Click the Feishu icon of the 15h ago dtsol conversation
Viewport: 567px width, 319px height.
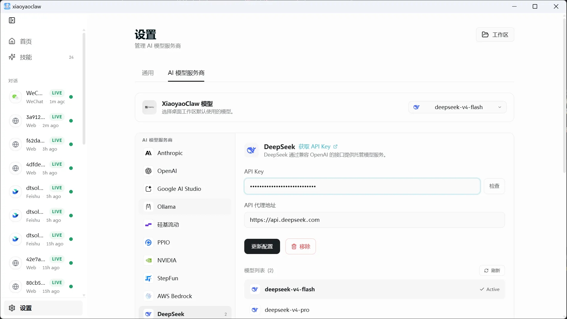pyautogui.click(x=16, y=239)
